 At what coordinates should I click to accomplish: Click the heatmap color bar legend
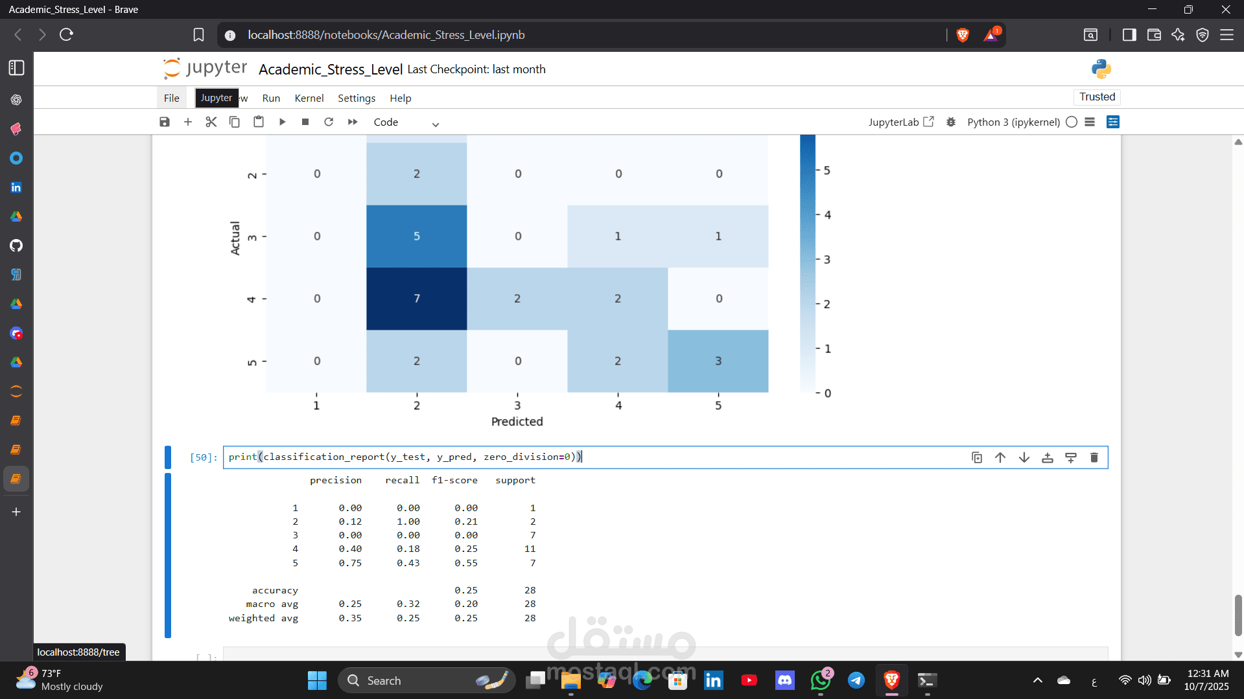pos(808,264)
